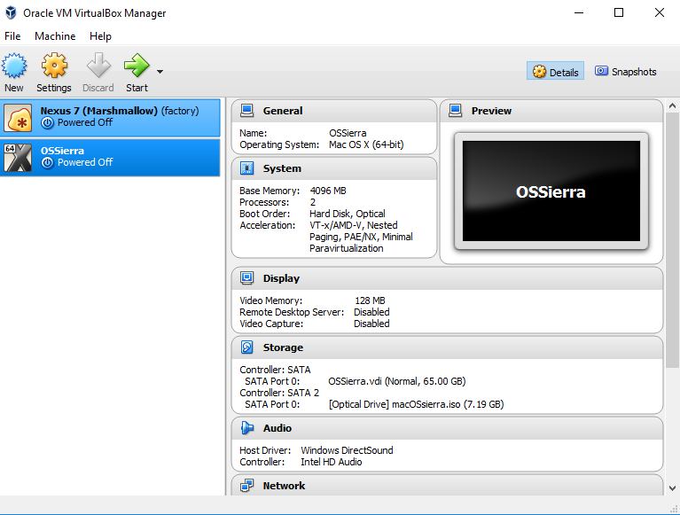Click the OSSierra preview thumbnail
The width and height of the screenshot is (680, 515).
tap(551, 191)
